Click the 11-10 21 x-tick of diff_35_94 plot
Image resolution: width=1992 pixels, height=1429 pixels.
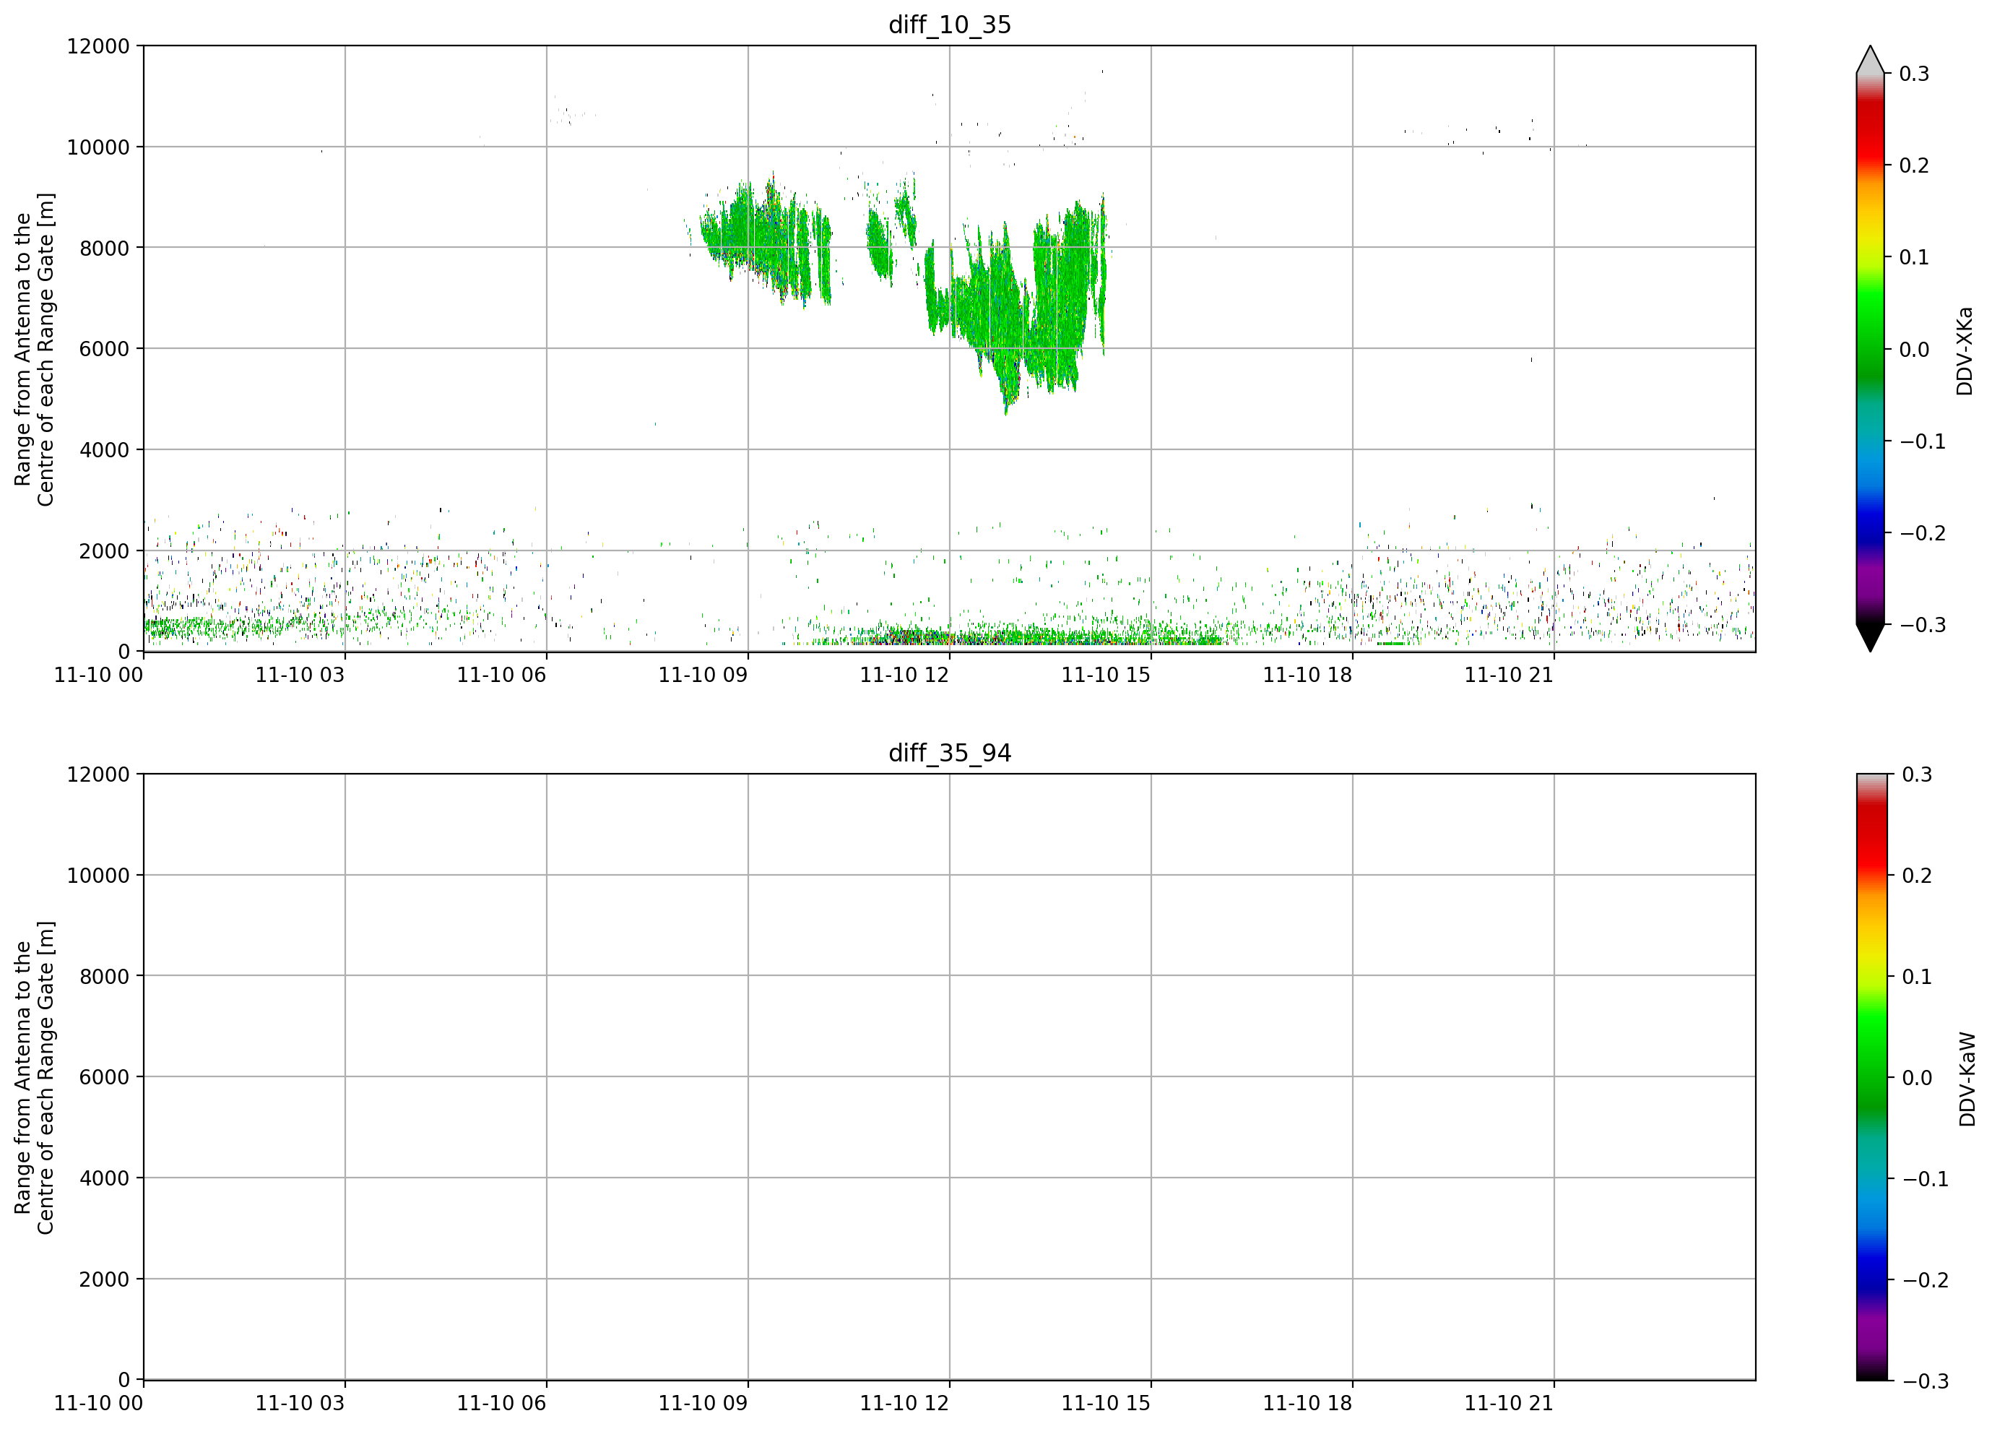coord(1509,1403)
